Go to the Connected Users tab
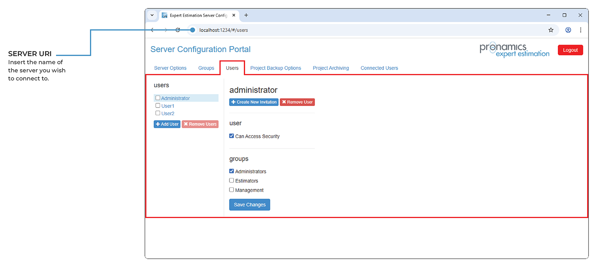 (x=379, y=68)
